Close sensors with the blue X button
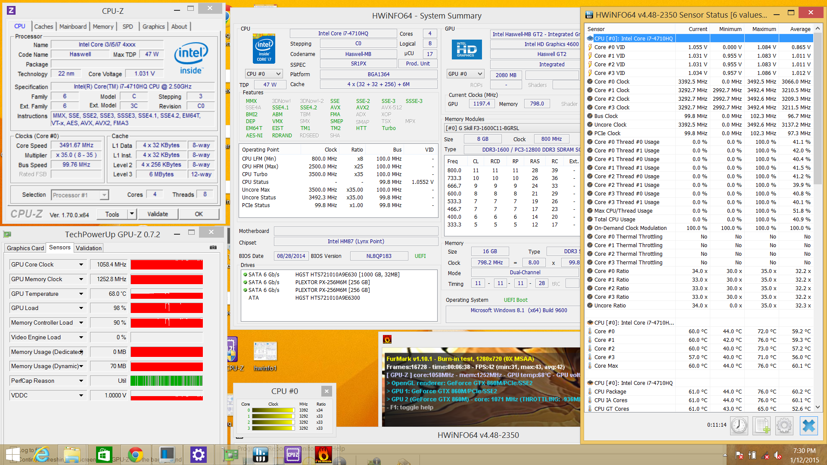The height and width of the screenshot is (465, 827). (x=808, y=425)
